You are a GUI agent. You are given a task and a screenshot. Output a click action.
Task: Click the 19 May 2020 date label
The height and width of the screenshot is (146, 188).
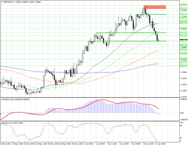coord(5,144)
